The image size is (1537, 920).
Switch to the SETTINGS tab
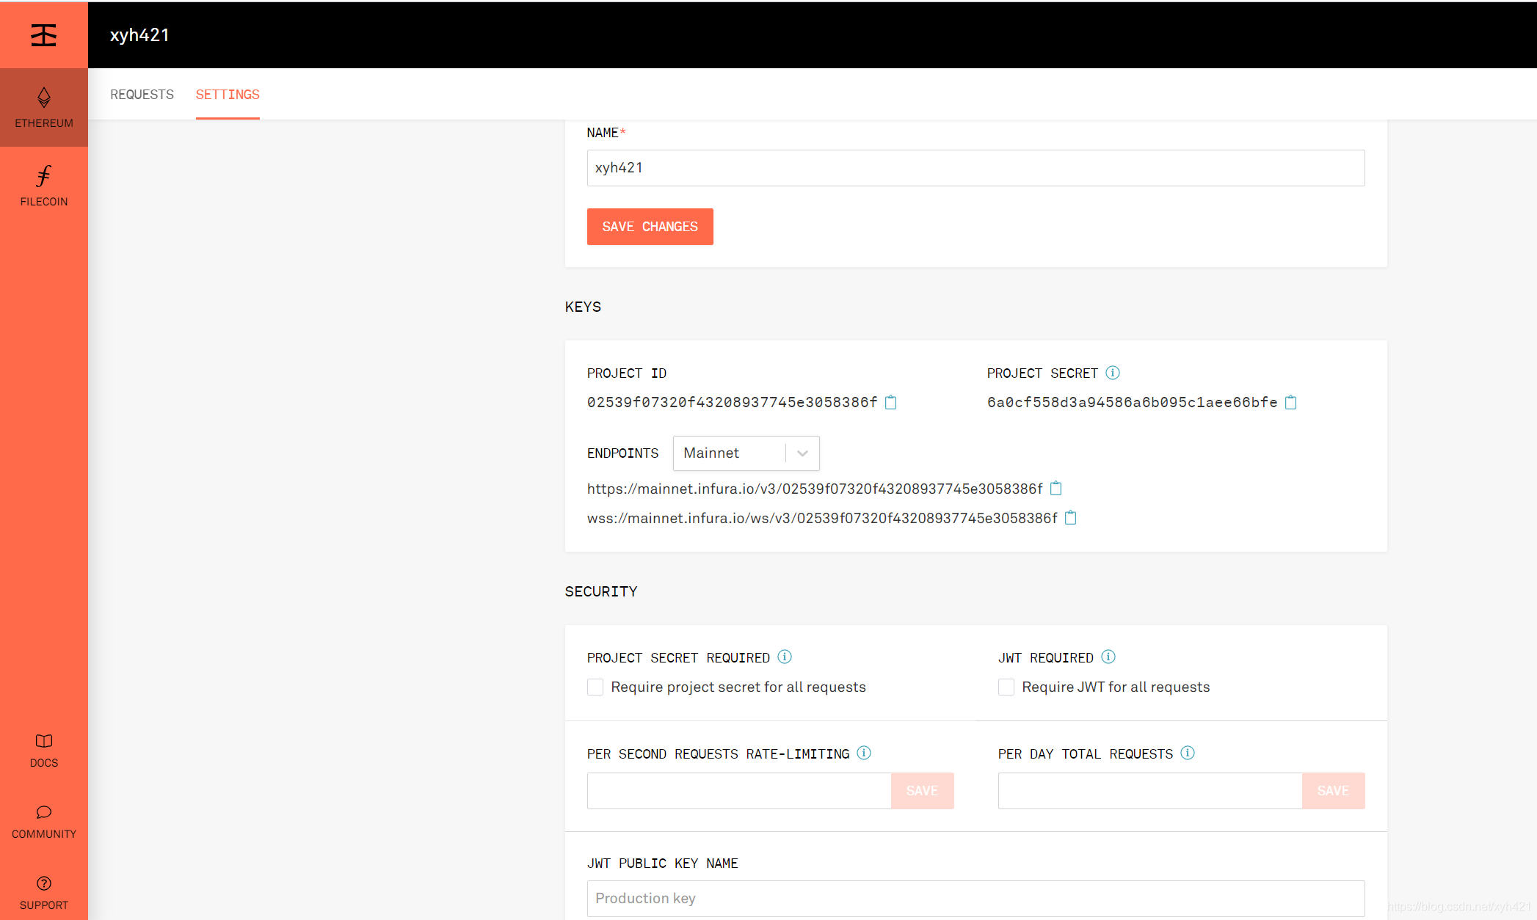pyautogui.click(x=228, y=94)
